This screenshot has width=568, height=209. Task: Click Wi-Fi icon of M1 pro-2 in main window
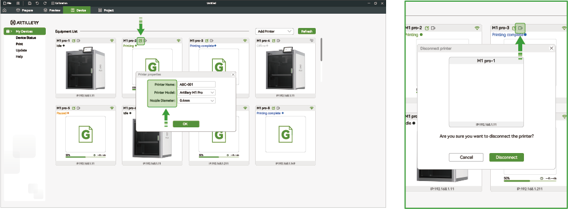pyautogui.click(x=178, y=41)
